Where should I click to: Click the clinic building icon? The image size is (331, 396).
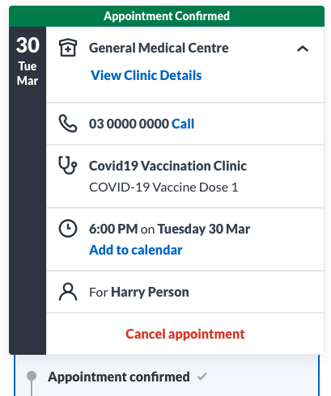click(68, 48)
